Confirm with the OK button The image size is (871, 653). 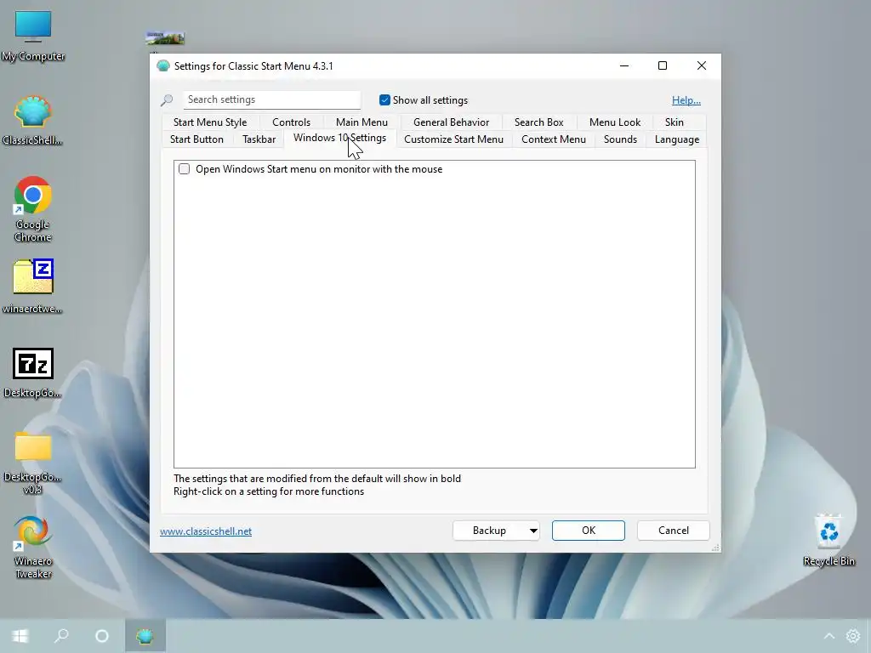[x=589, y=531]
